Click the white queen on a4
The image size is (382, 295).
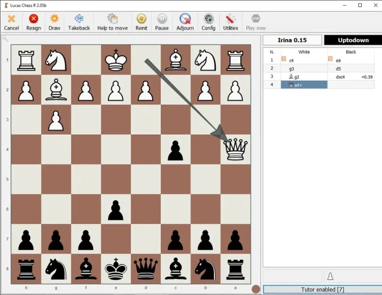point(236,150)
